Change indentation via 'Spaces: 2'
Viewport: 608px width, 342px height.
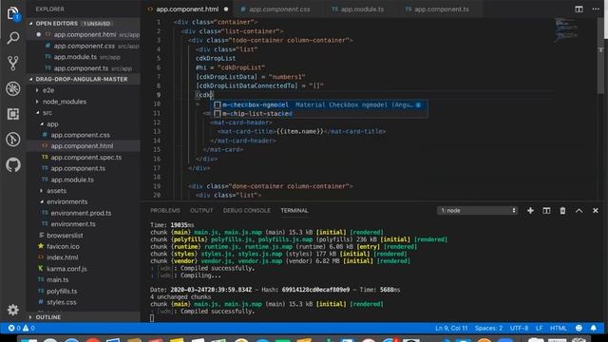point(488,328)
